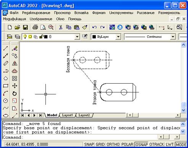This screenshot has height=148, width=188.
Task: Toggle OTRACK in status bar
Action: (157, 144)
